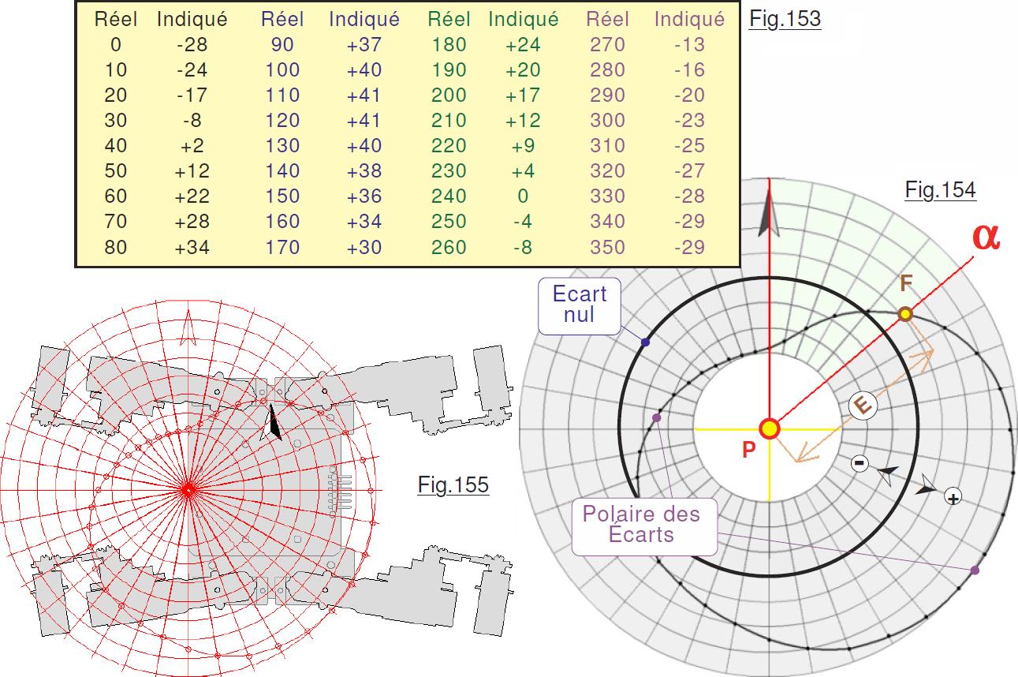
Task: Click the table cell '+2'
Action: pos(192,146)
